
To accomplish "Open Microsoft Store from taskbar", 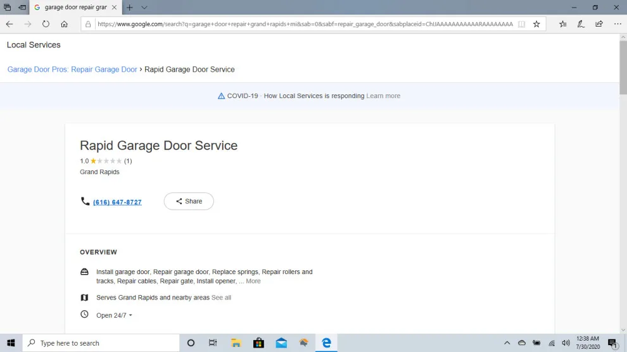I will pyautogui.click(x=259, y=343).
